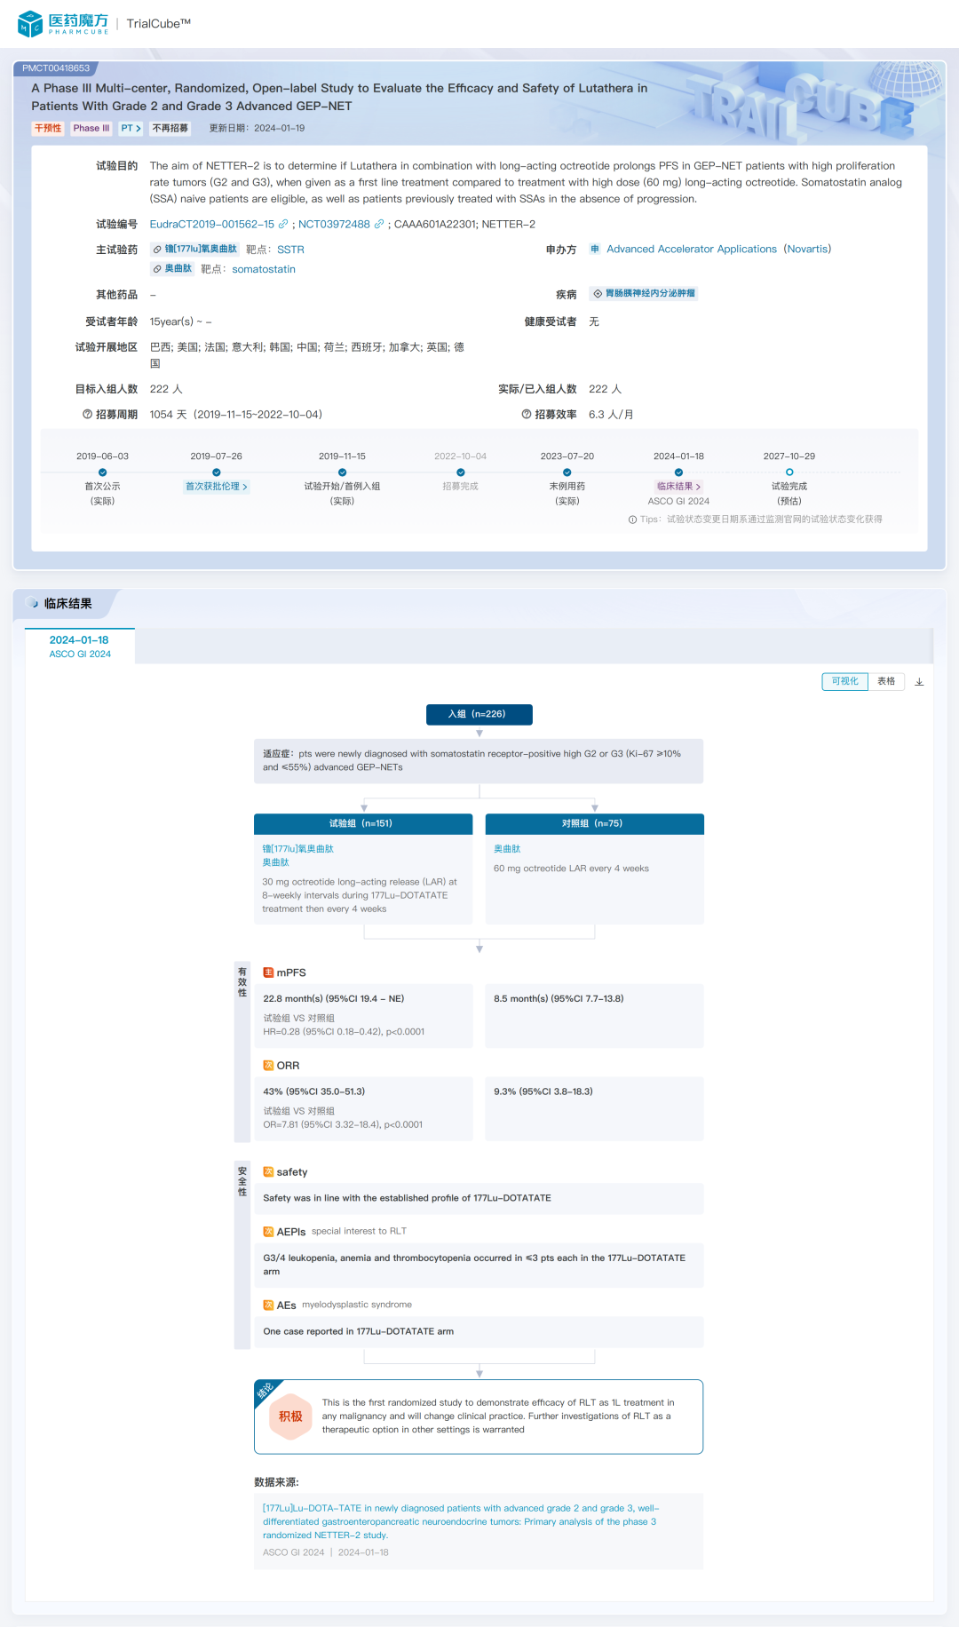Open the SSTR target link
959x1627 pixels.
point(290,250)
